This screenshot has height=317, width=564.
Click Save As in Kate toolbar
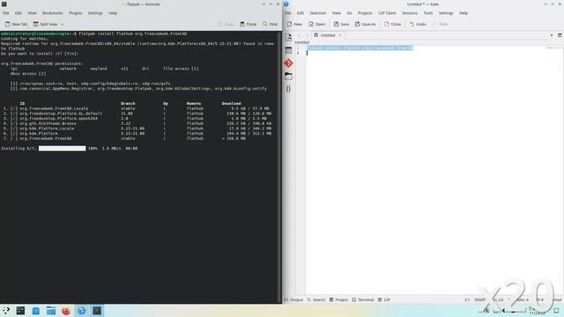[365, 24]
